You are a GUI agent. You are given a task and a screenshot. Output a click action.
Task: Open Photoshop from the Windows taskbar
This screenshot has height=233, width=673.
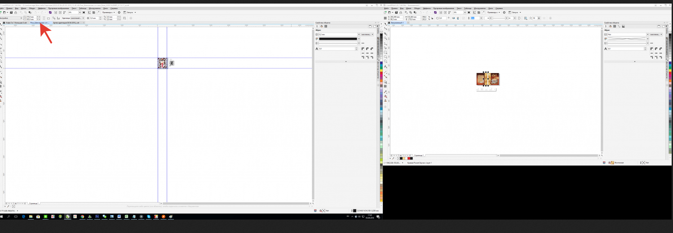pos(97,216)
